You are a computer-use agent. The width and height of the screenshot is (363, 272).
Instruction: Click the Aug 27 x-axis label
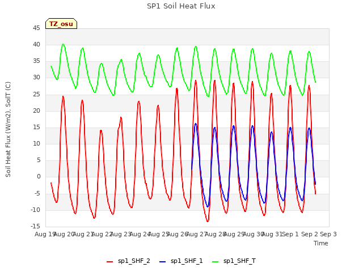coord(196,234)
